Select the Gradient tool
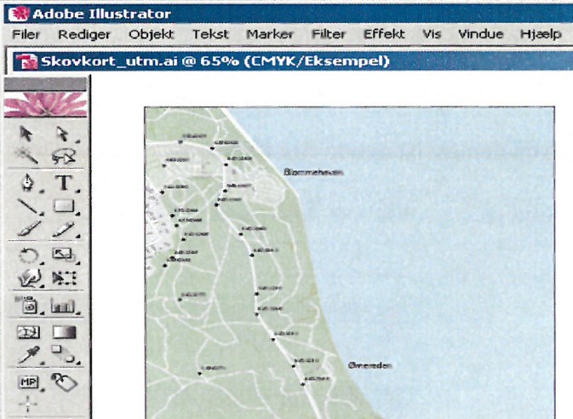This screenshot has width=573, height=419. pos(63,332)
